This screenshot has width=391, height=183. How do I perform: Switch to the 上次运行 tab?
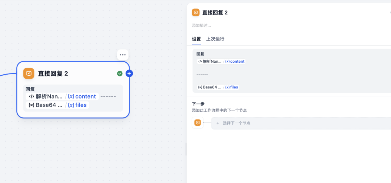(215, 39)
